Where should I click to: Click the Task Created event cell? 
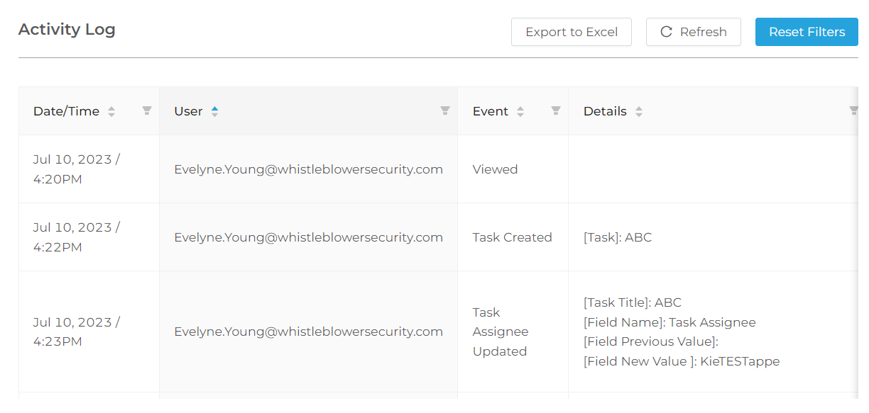pos(513,237)
